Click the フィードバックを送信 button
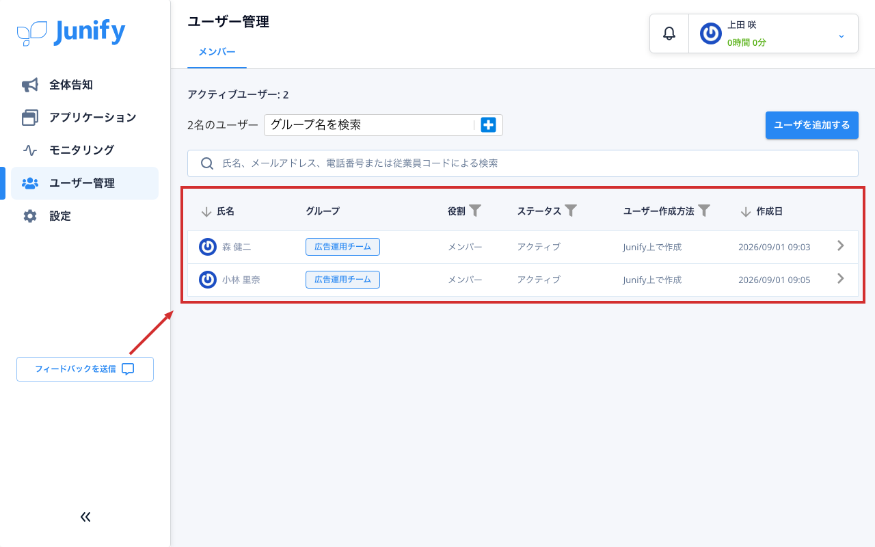875x547 pixels. pos(85,369)
